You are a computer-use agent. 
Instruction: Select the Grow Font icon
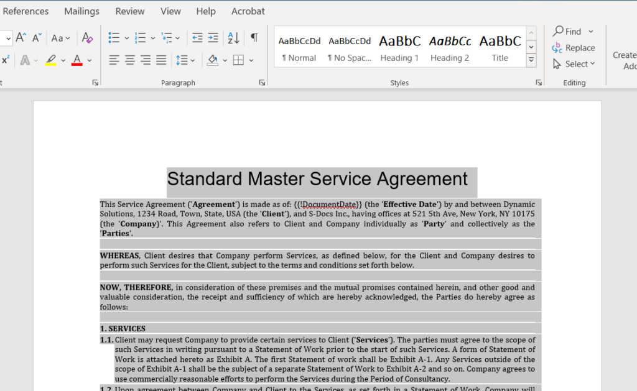pyautogui.click(x=20, y=37)
